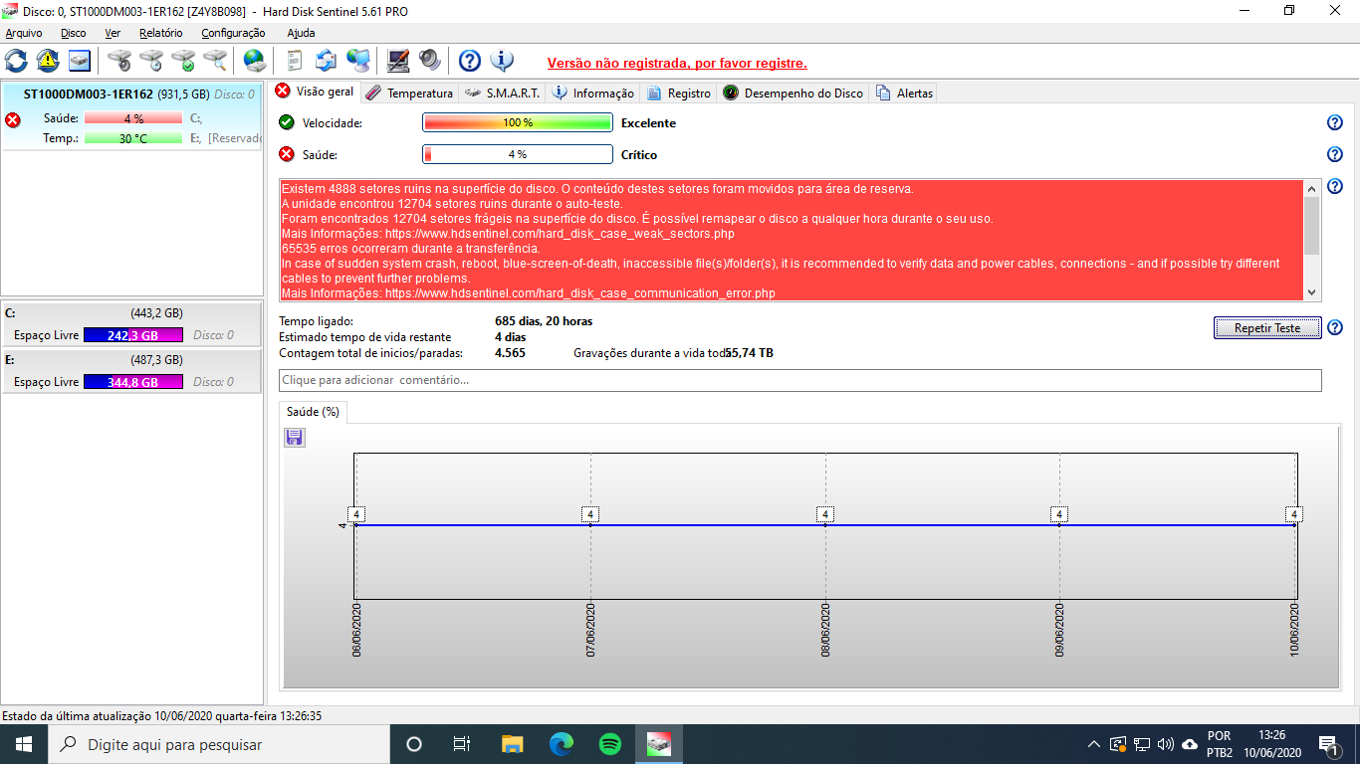Open the disk panel toolbar icon

click(80, 61)
